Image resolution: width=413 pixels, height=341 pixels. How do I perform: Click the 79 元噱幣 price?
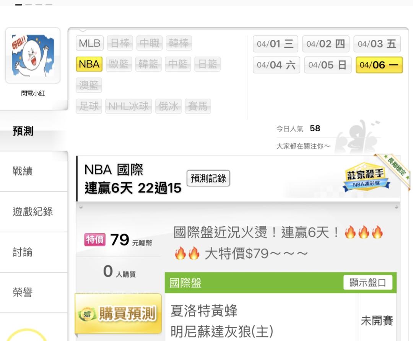(x=131, y=240)
